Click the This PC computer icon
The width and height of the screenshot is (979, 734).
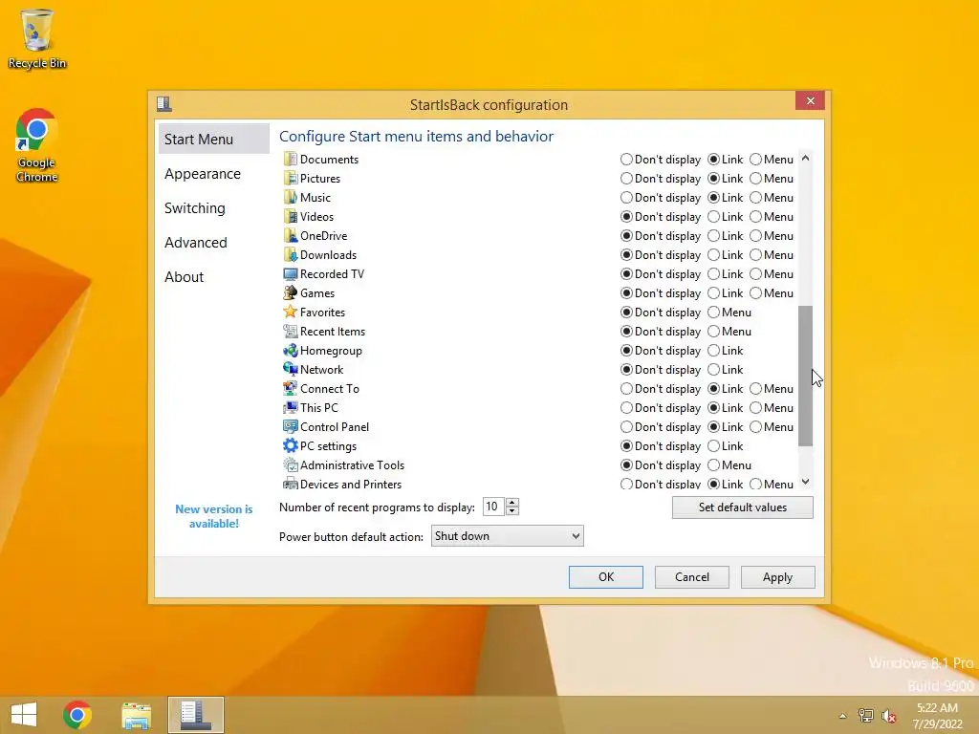[291, 407]
